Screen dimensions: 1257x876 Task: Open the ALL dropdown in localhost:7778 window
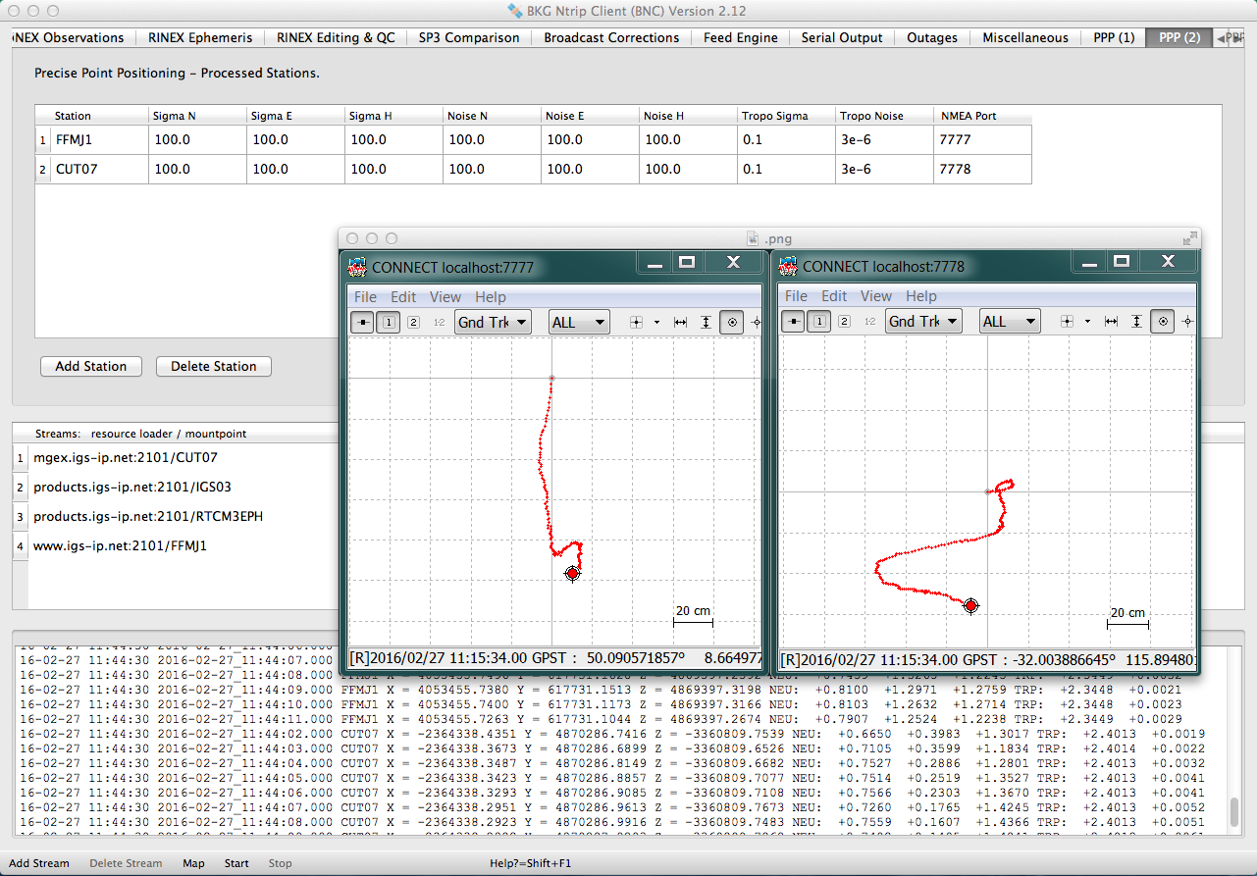[1009, 321]
